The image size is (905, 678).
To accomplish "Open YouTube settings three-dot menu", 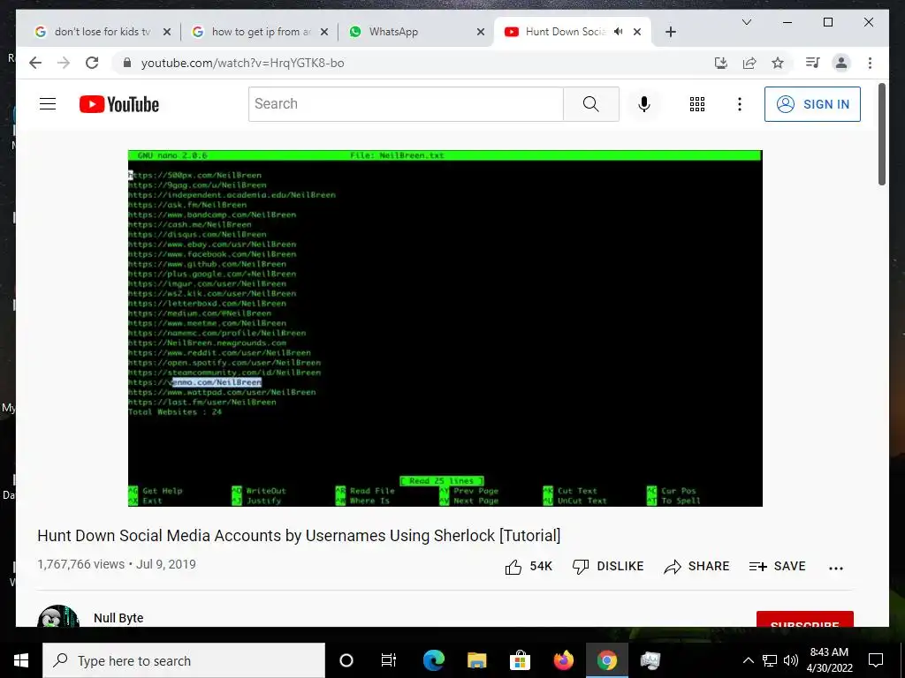I will point(740,104).
